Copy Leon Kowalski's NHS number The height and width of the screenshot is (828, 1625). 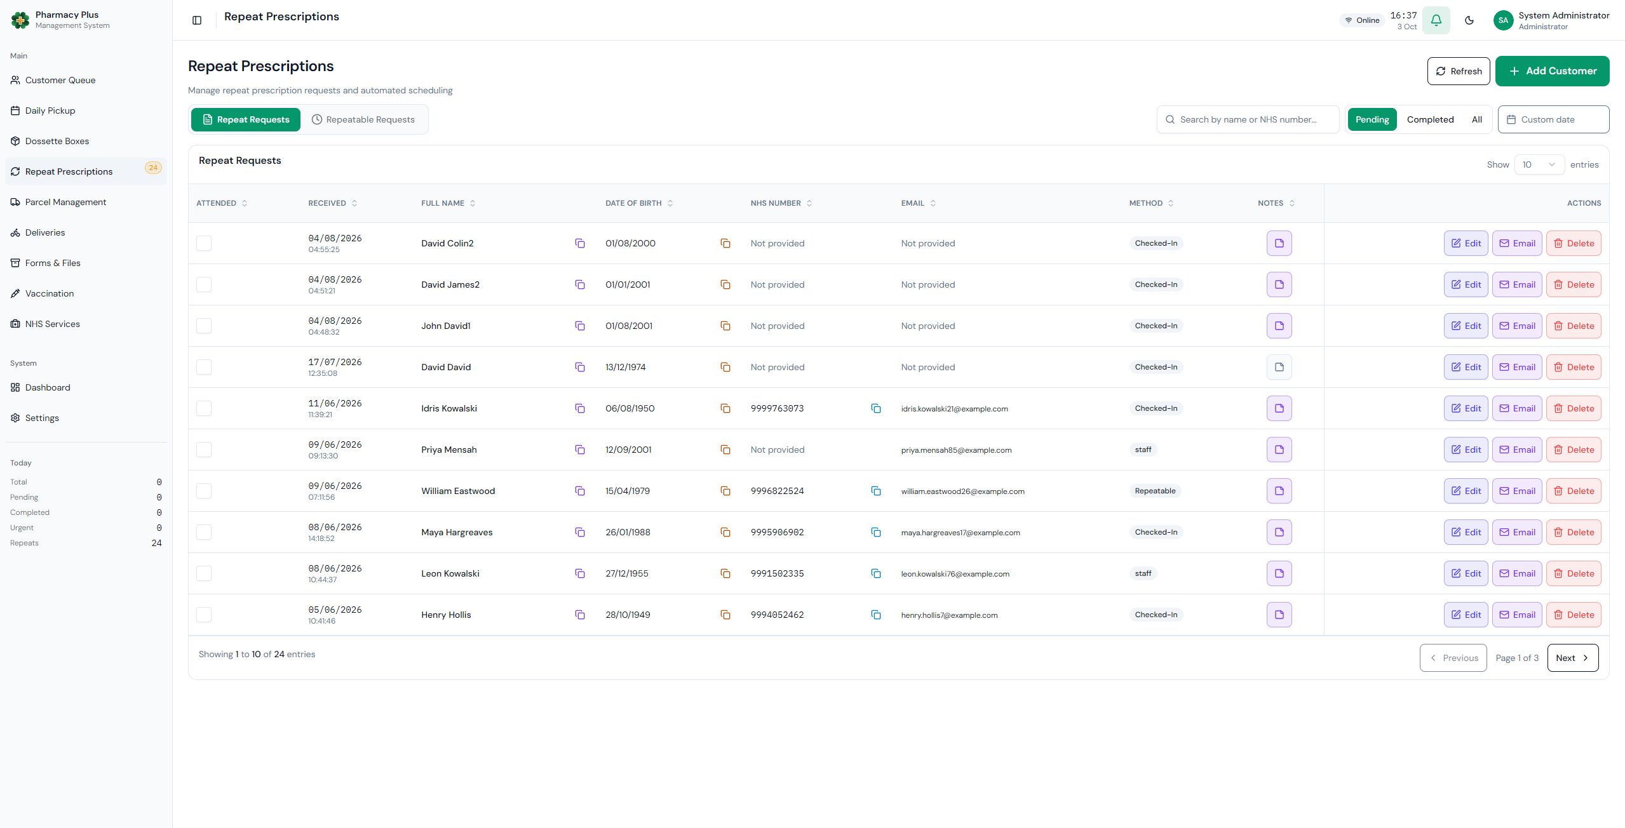[x=875, y=573]
